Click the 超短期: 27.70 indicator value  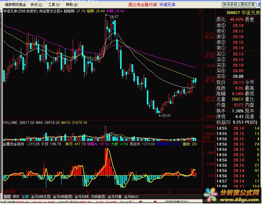tap(74, 11)
